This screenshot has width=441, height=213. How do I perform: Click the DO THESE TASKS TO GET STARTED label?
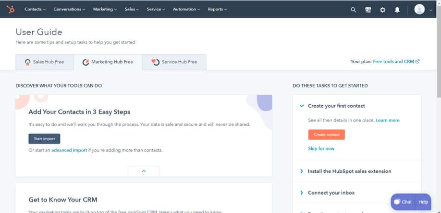tap(330, 86)
